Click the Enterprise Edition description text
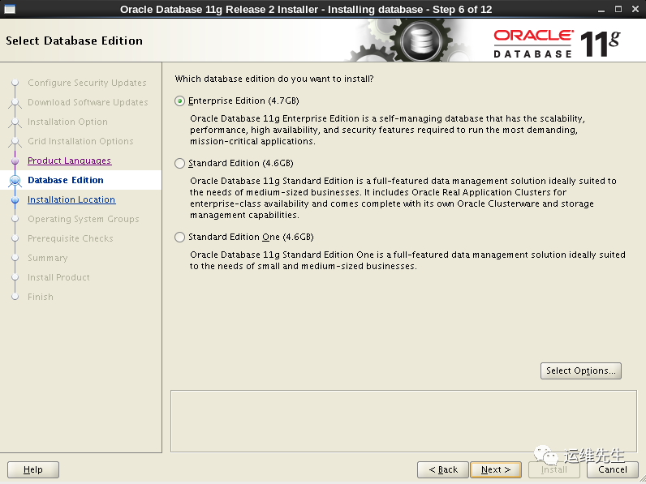Screen dimensions: 646x484 tap(387, 130)
